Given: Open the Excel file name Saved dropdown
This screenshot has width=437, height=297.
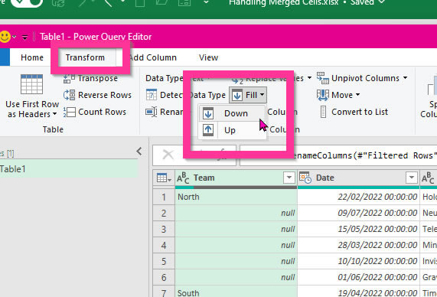Looking at the screenshot, I should 382,2.
